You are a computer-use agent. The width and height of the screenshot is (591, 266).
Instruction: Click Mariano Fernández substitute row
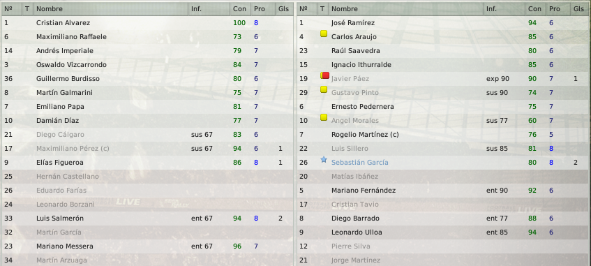click(444, 191)
